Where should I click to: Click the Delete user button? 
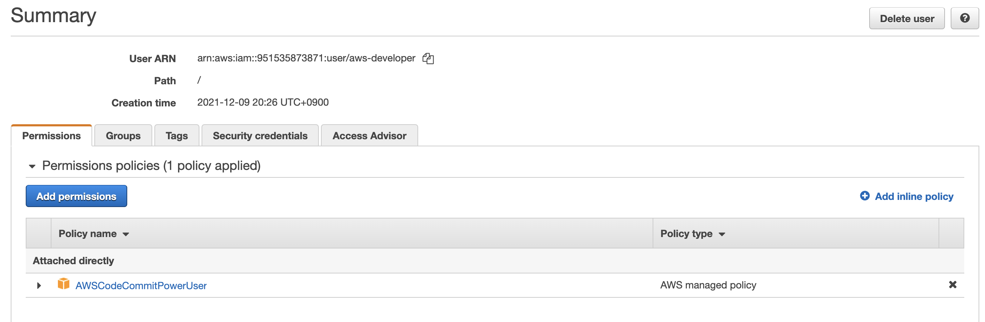(x=907, y=18)
